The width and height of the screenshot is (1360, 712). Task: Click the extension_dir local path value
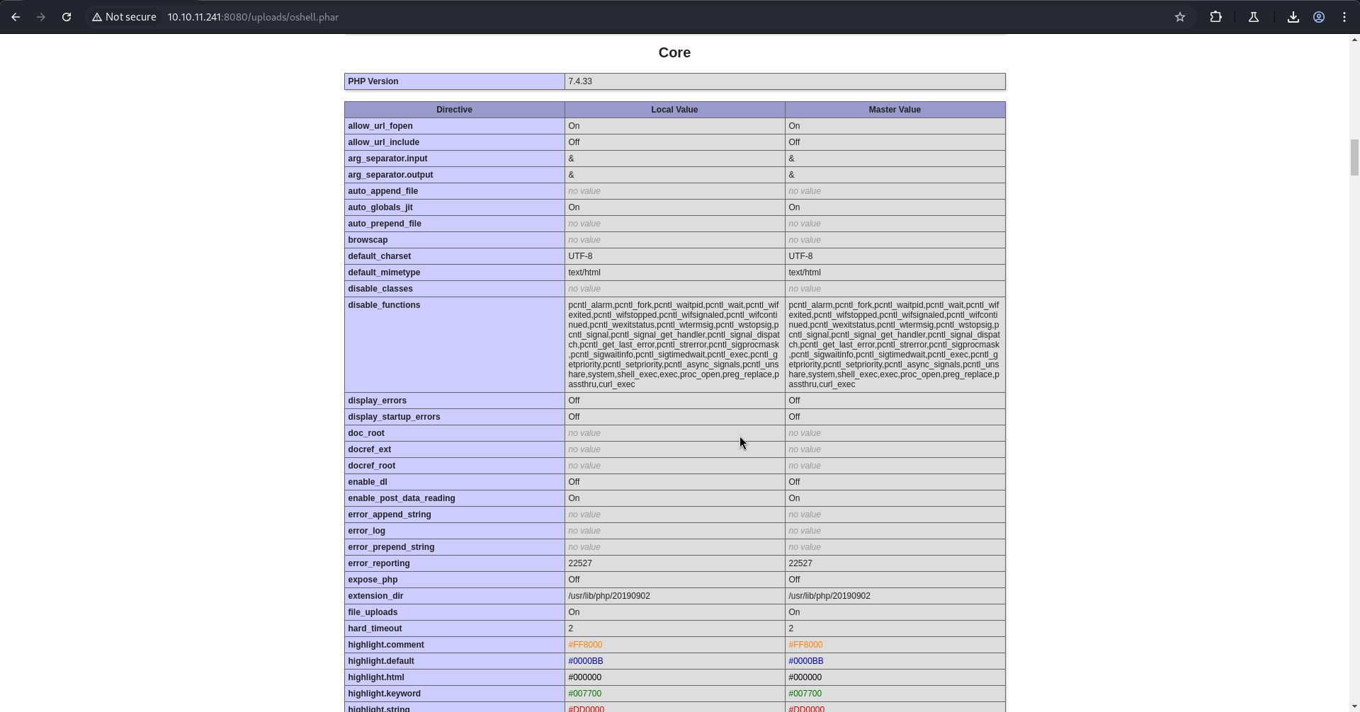tap(609, 596)
